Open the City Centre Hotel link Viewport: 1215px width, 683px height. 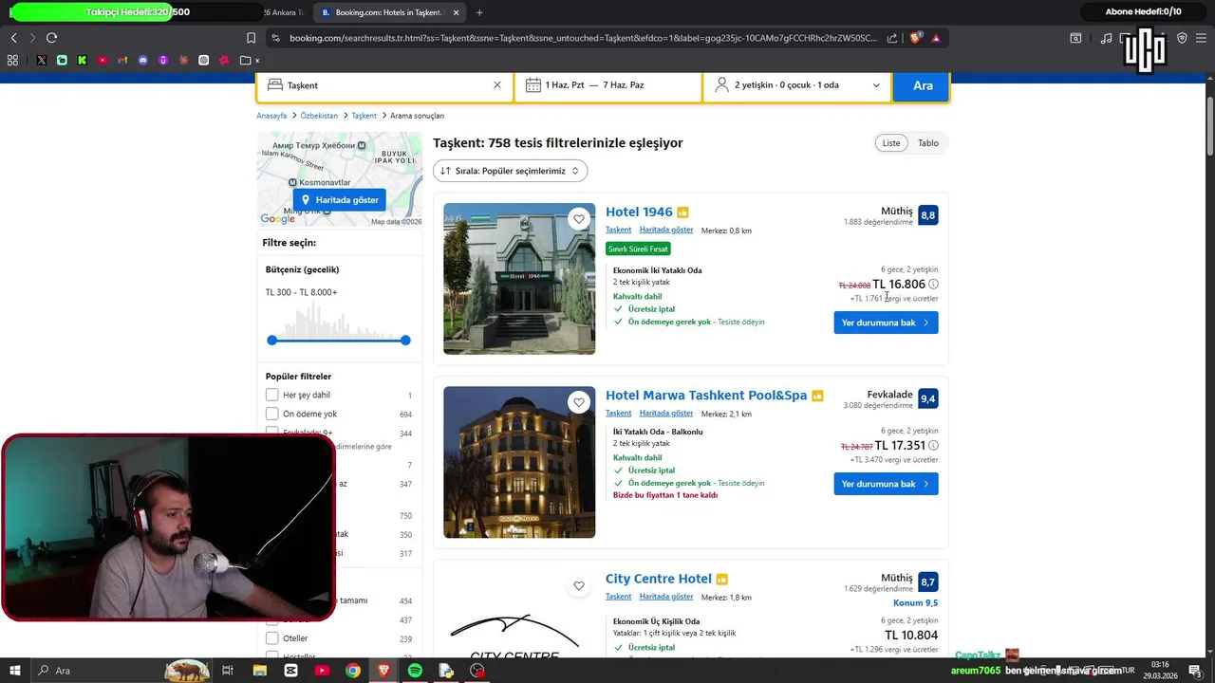(x=659, y=579)
